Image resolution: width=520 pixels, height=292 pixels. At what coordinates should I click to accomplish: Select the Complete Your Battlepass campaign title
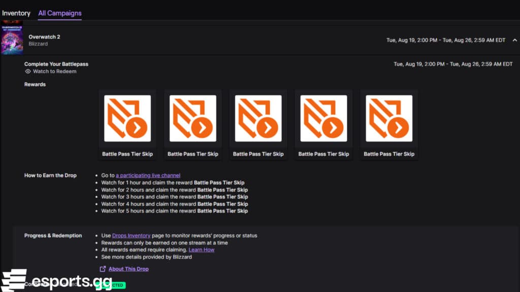click(x=56, y=64)
